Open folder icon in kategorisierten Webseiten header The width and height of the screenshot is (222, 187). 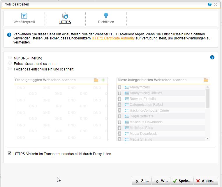[206, 80]
